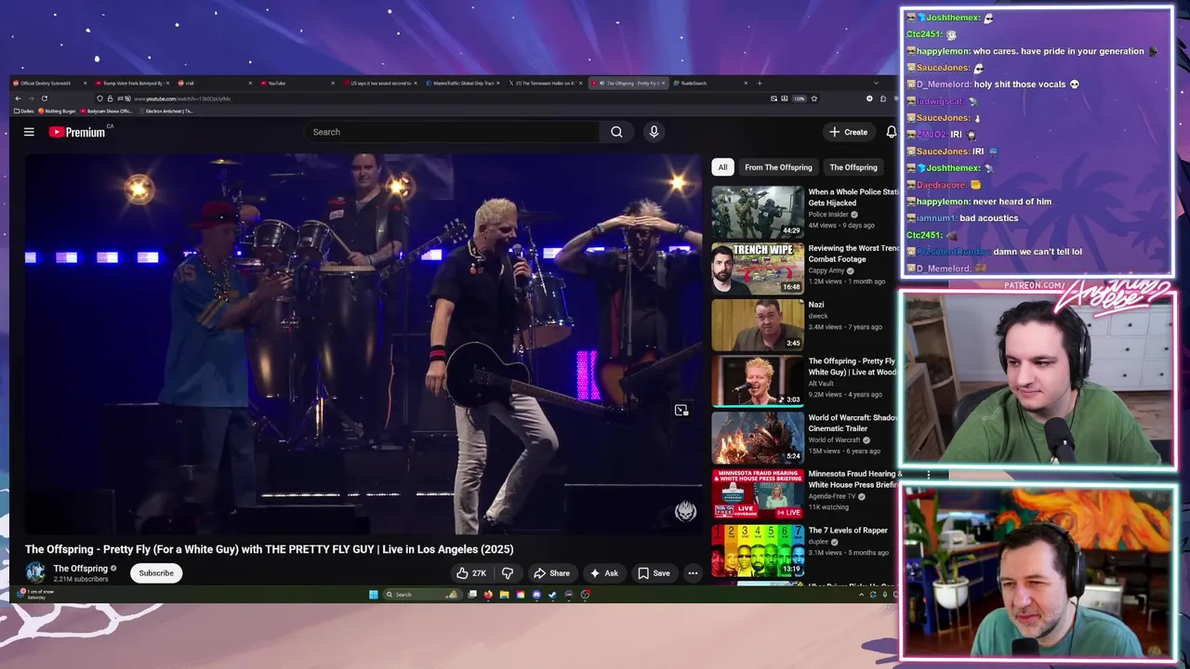Open Bodycam Shows Offic... bookmark
This screenshot has width=1190, height=669.
(106, 111)
